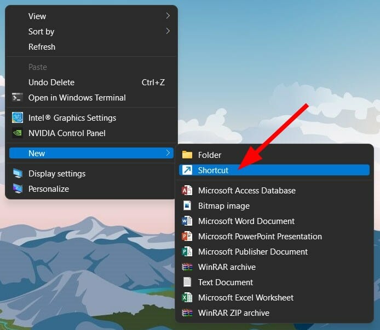Image resolution: width=380 pixels, height=330 pixels.
Task: Click the WinRAR ZIP archive icon
Action: pyautogui.click(x=187, y=313)
